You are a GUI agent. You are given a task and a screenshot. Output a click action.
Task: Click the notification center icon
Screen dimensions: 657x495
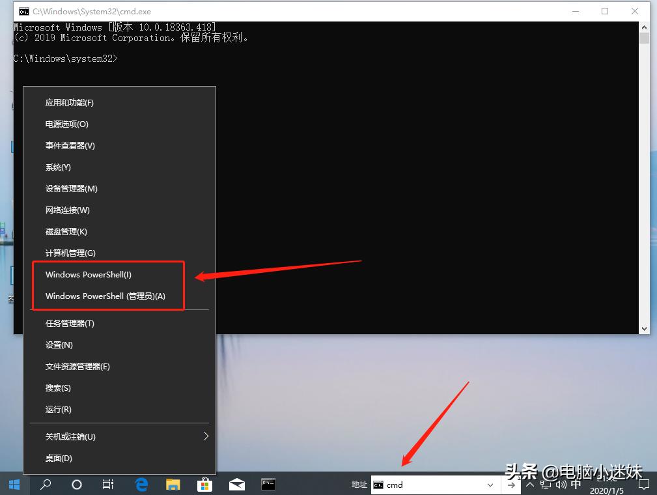(643, 485)
